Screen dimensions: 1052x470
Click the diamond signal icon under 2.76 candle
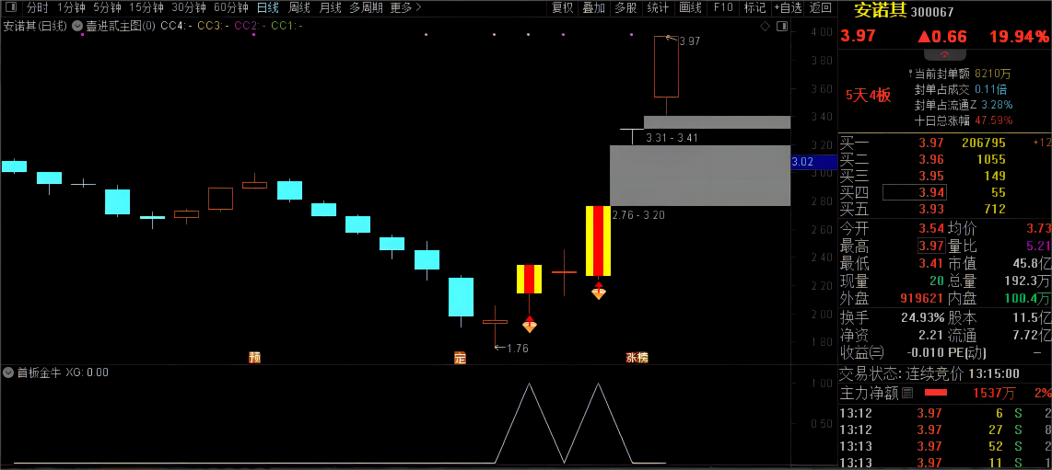pos(599,291)
